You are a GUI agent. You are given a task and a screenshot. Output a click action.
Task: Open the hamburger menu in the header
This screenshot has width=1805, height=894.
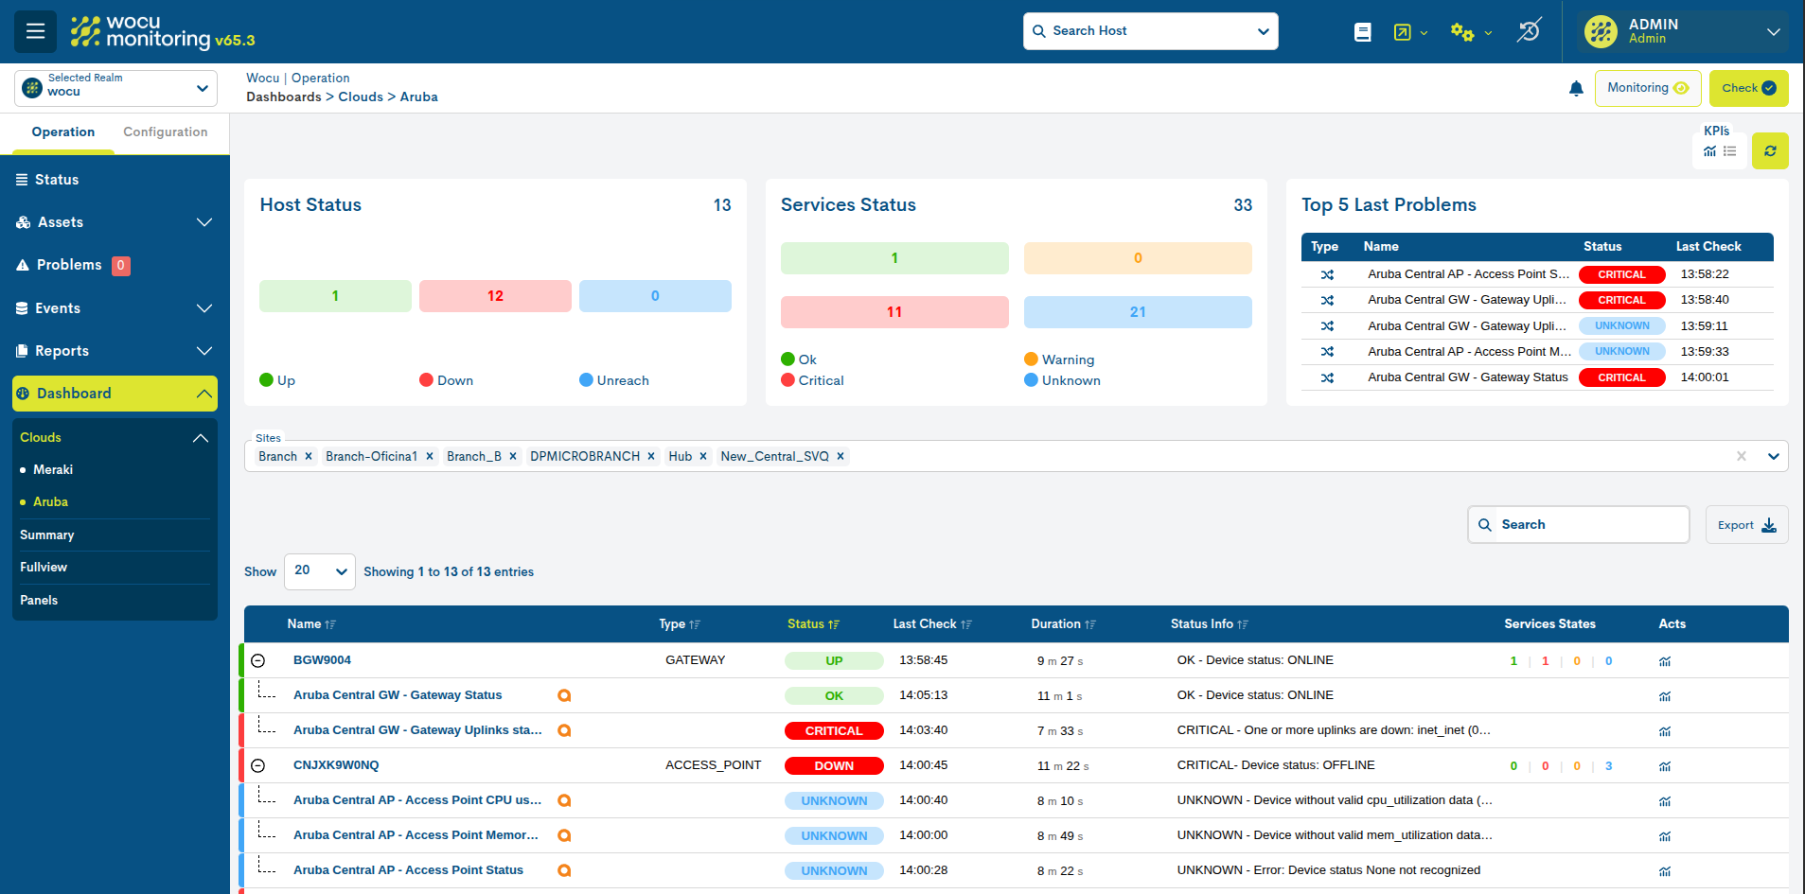(x=35, y=31)
